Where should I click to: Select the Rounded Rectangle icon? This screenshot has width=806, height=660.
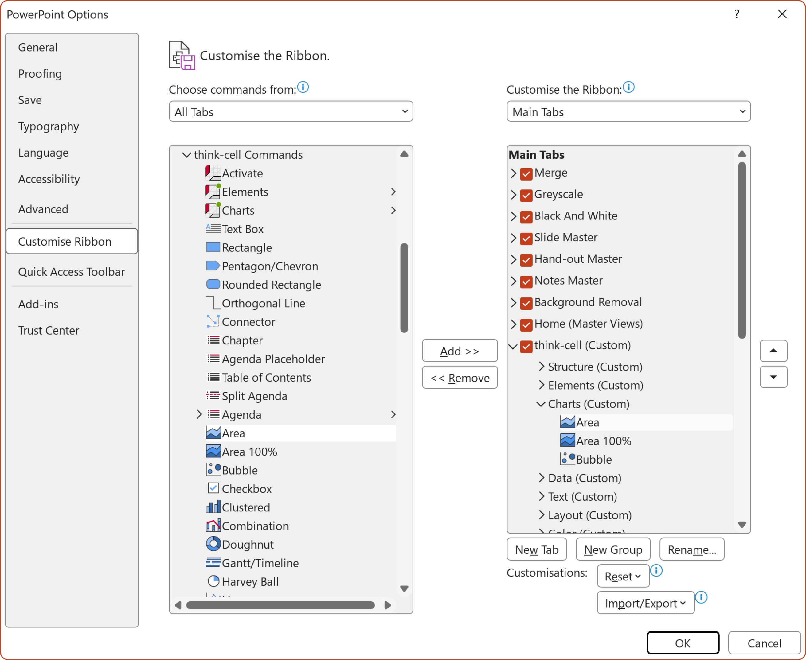(x=213, y=284)
